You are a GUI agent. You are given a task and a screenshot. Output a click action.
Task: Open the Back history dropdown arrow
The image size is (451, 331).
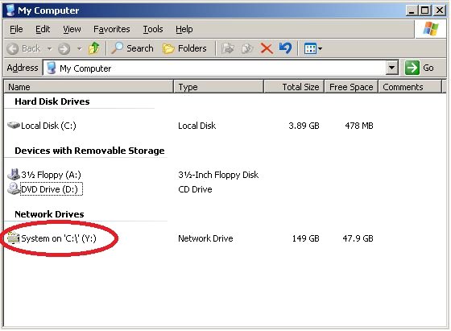click(x=50, y=48)
